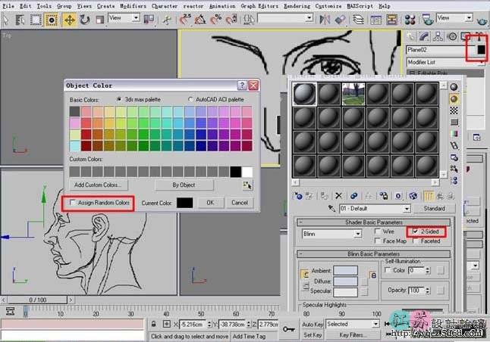Click Reset Map/Mtl X icon
Image resolution: width=490 pixels, height=342 pixels.
338,196
